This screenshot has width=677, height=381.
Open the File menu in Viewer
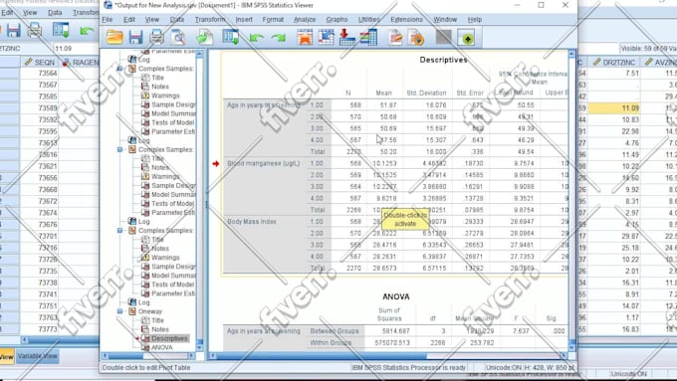pyautogui.click(x=108, y=20)
